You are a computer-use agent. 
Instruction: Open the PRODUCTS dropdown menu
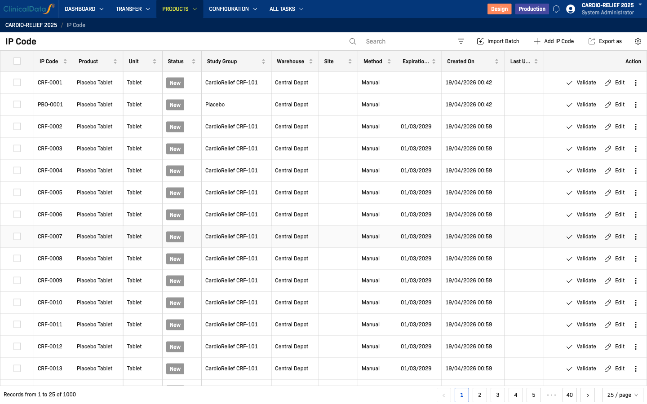179,9
